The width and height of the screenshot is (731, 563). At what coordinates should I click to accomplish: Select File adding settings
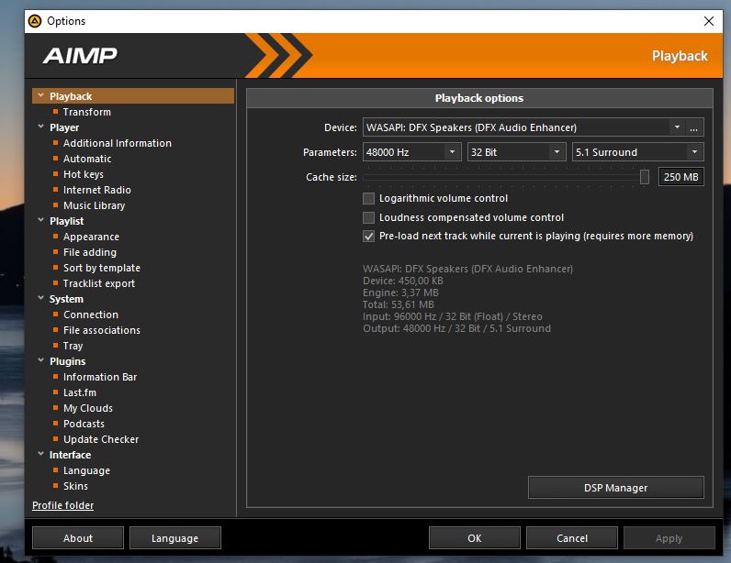pyautogui.click(x=90, y=252)
